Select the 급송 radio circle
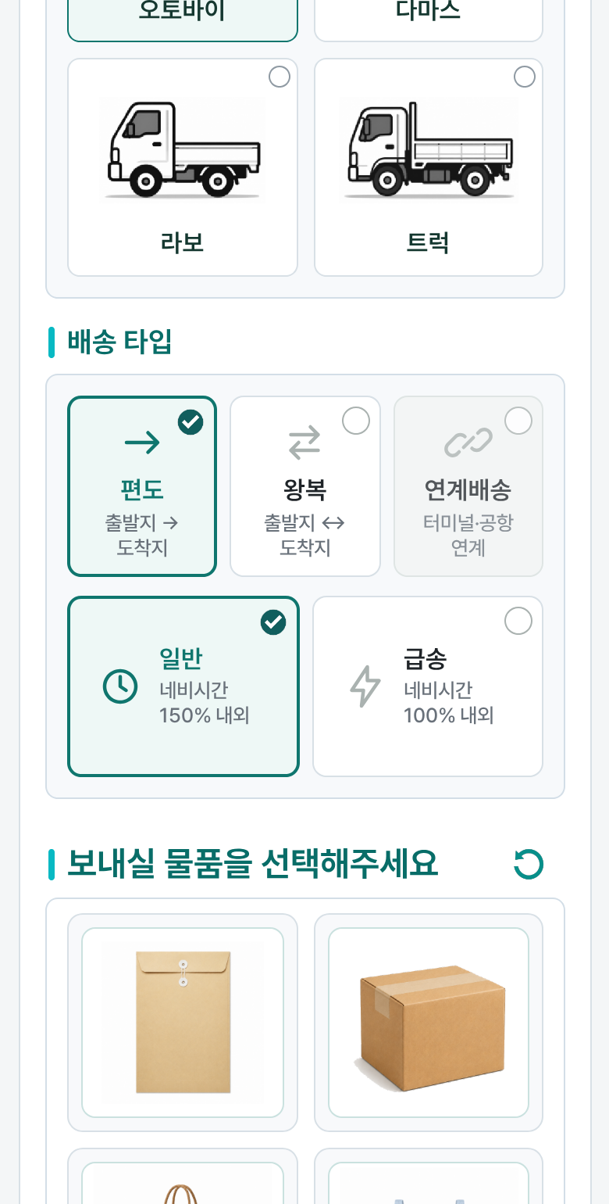 [x=518, y=621]
